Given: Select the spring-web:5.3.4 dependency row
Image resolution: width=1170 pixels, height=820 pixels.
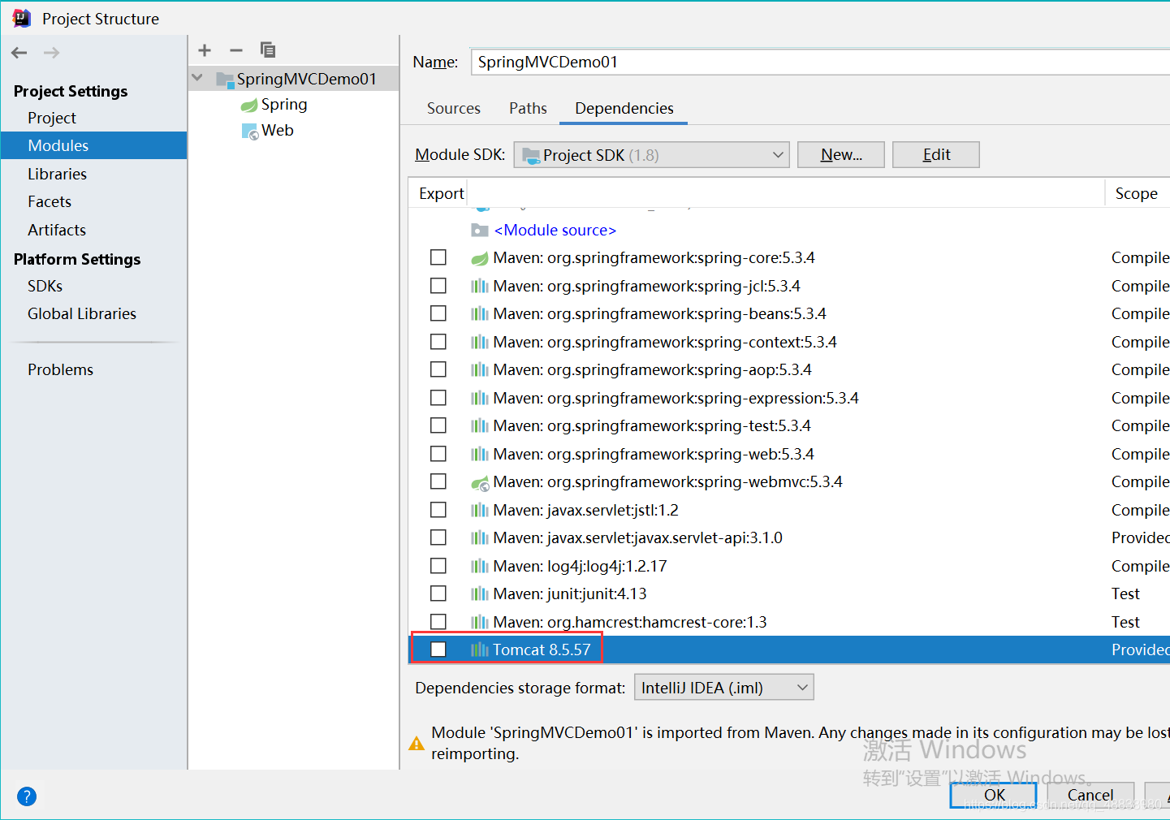Looking at the screenshot, I should (789, 454).
